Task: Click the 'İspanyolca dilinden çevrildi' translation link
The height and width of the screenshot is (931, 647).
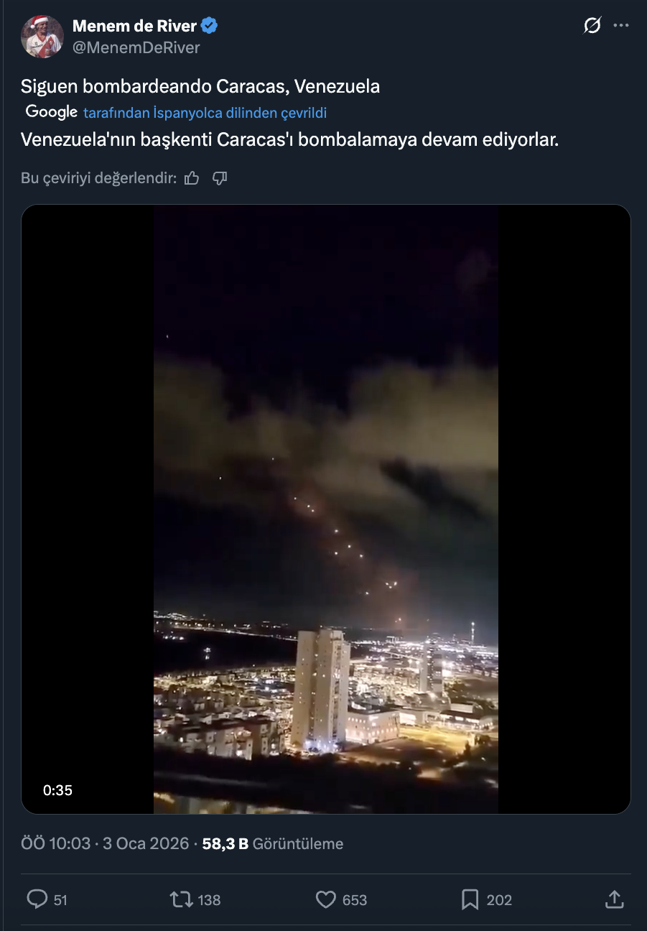Action: [x=205, y=113]
